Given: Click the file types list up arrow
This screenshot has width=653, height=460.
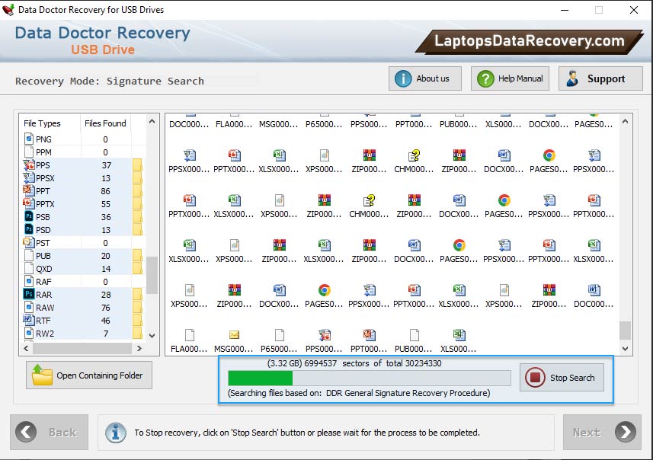Looking at the screenshot, I should pyautogui.click(x=152, y=122).
